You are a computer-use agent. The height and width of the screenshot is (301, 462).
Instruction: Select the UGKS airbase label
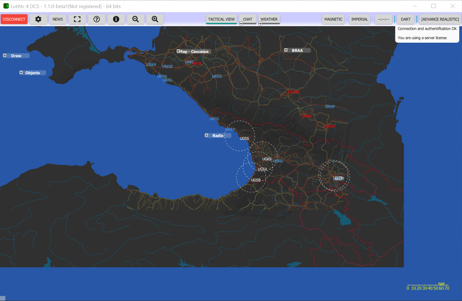click(267, 159)
